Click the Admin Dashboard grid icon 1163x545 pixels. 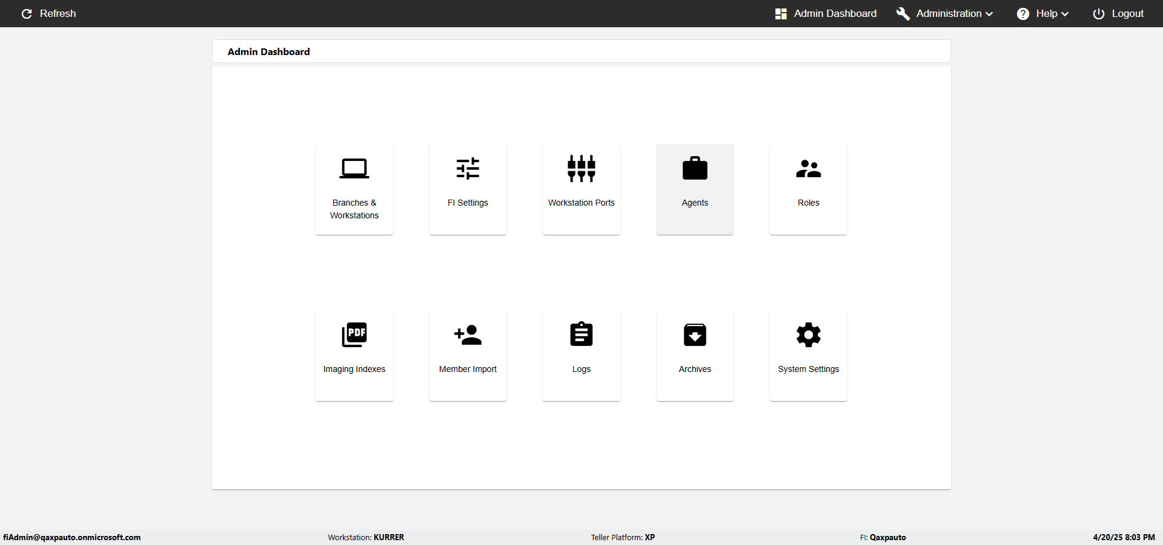click(x=781, y=14)
